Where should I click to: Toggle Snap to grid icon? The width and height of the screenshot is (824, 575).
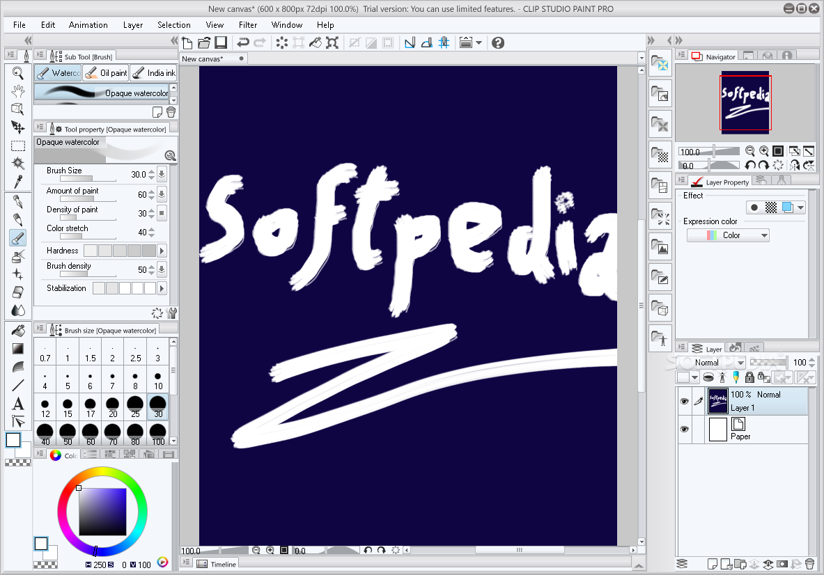444,42
